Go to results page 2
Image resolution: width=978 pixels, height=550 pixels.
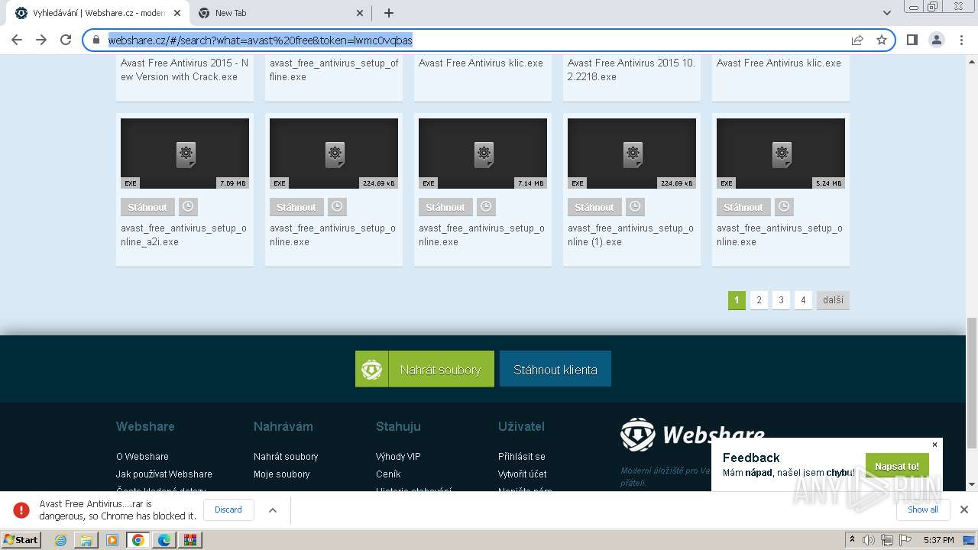759,300
